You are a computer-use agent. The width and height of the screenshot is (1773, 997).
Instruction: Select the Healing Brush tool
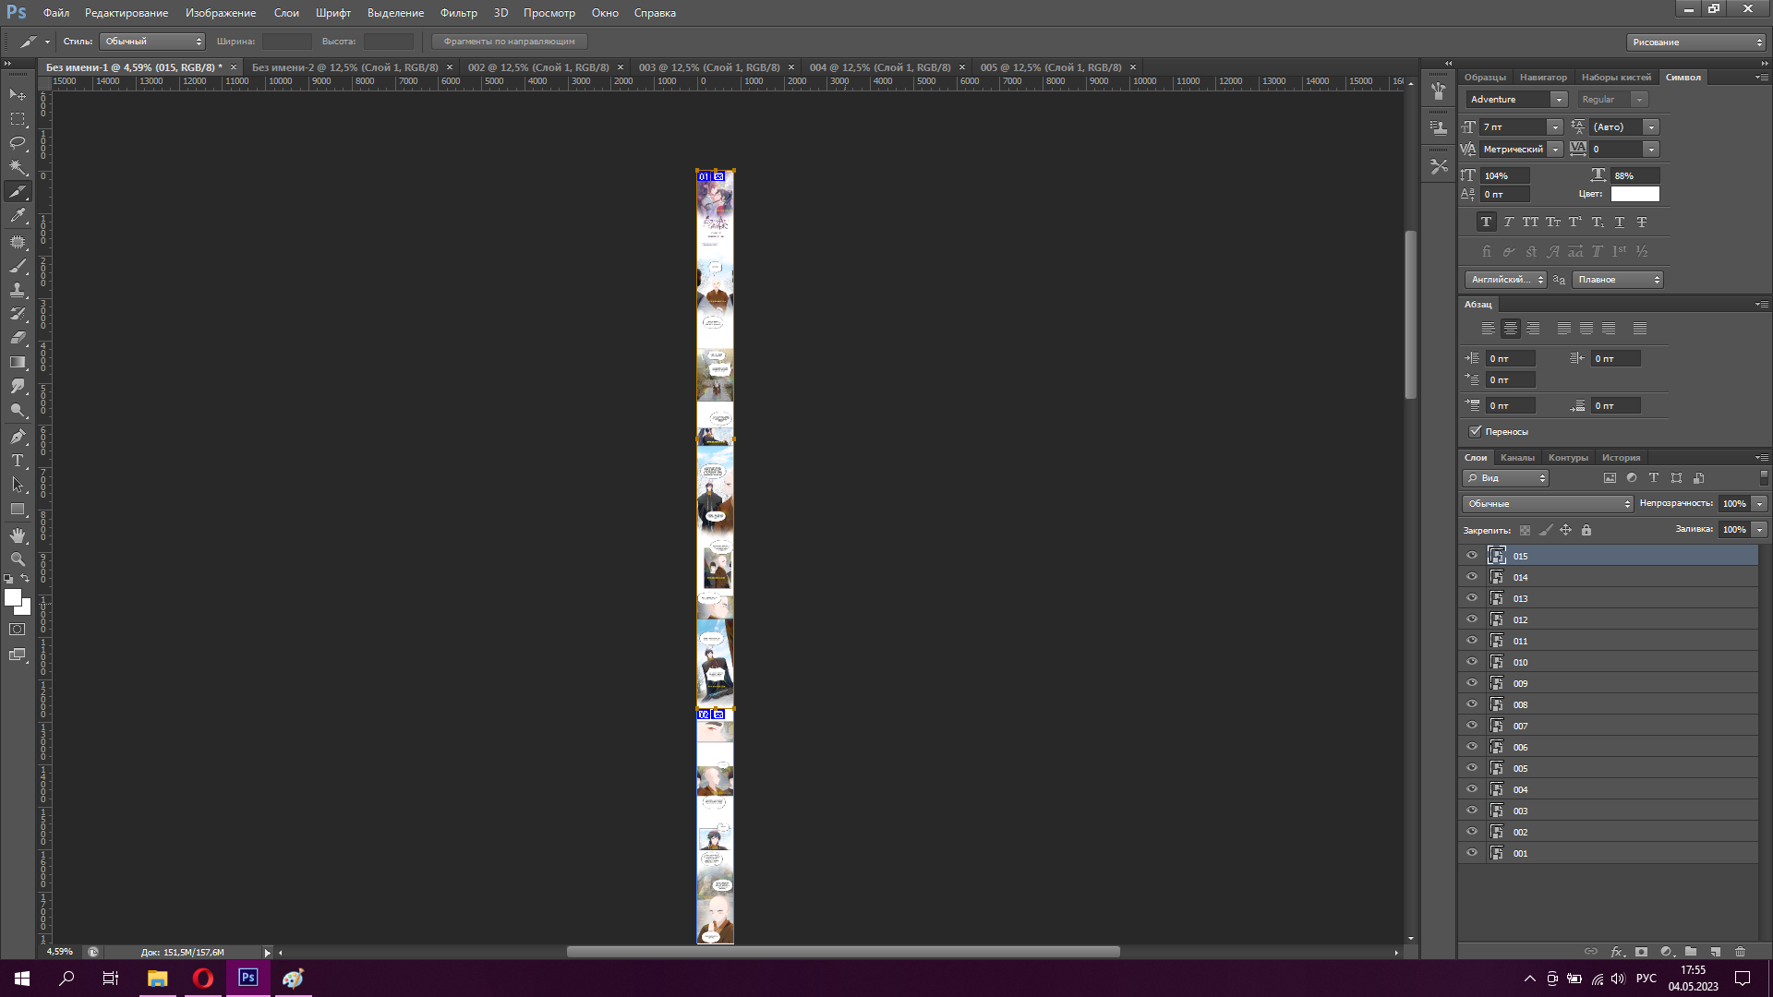point(18,242)
